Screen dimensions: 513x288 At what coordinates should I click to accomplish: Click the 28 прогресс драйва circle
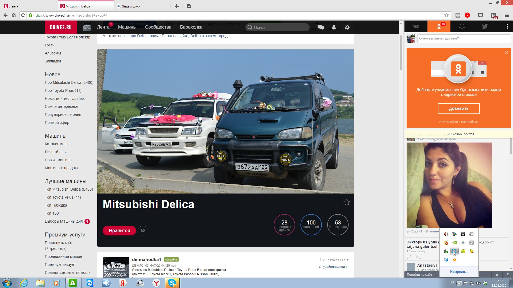coord(284,225)
